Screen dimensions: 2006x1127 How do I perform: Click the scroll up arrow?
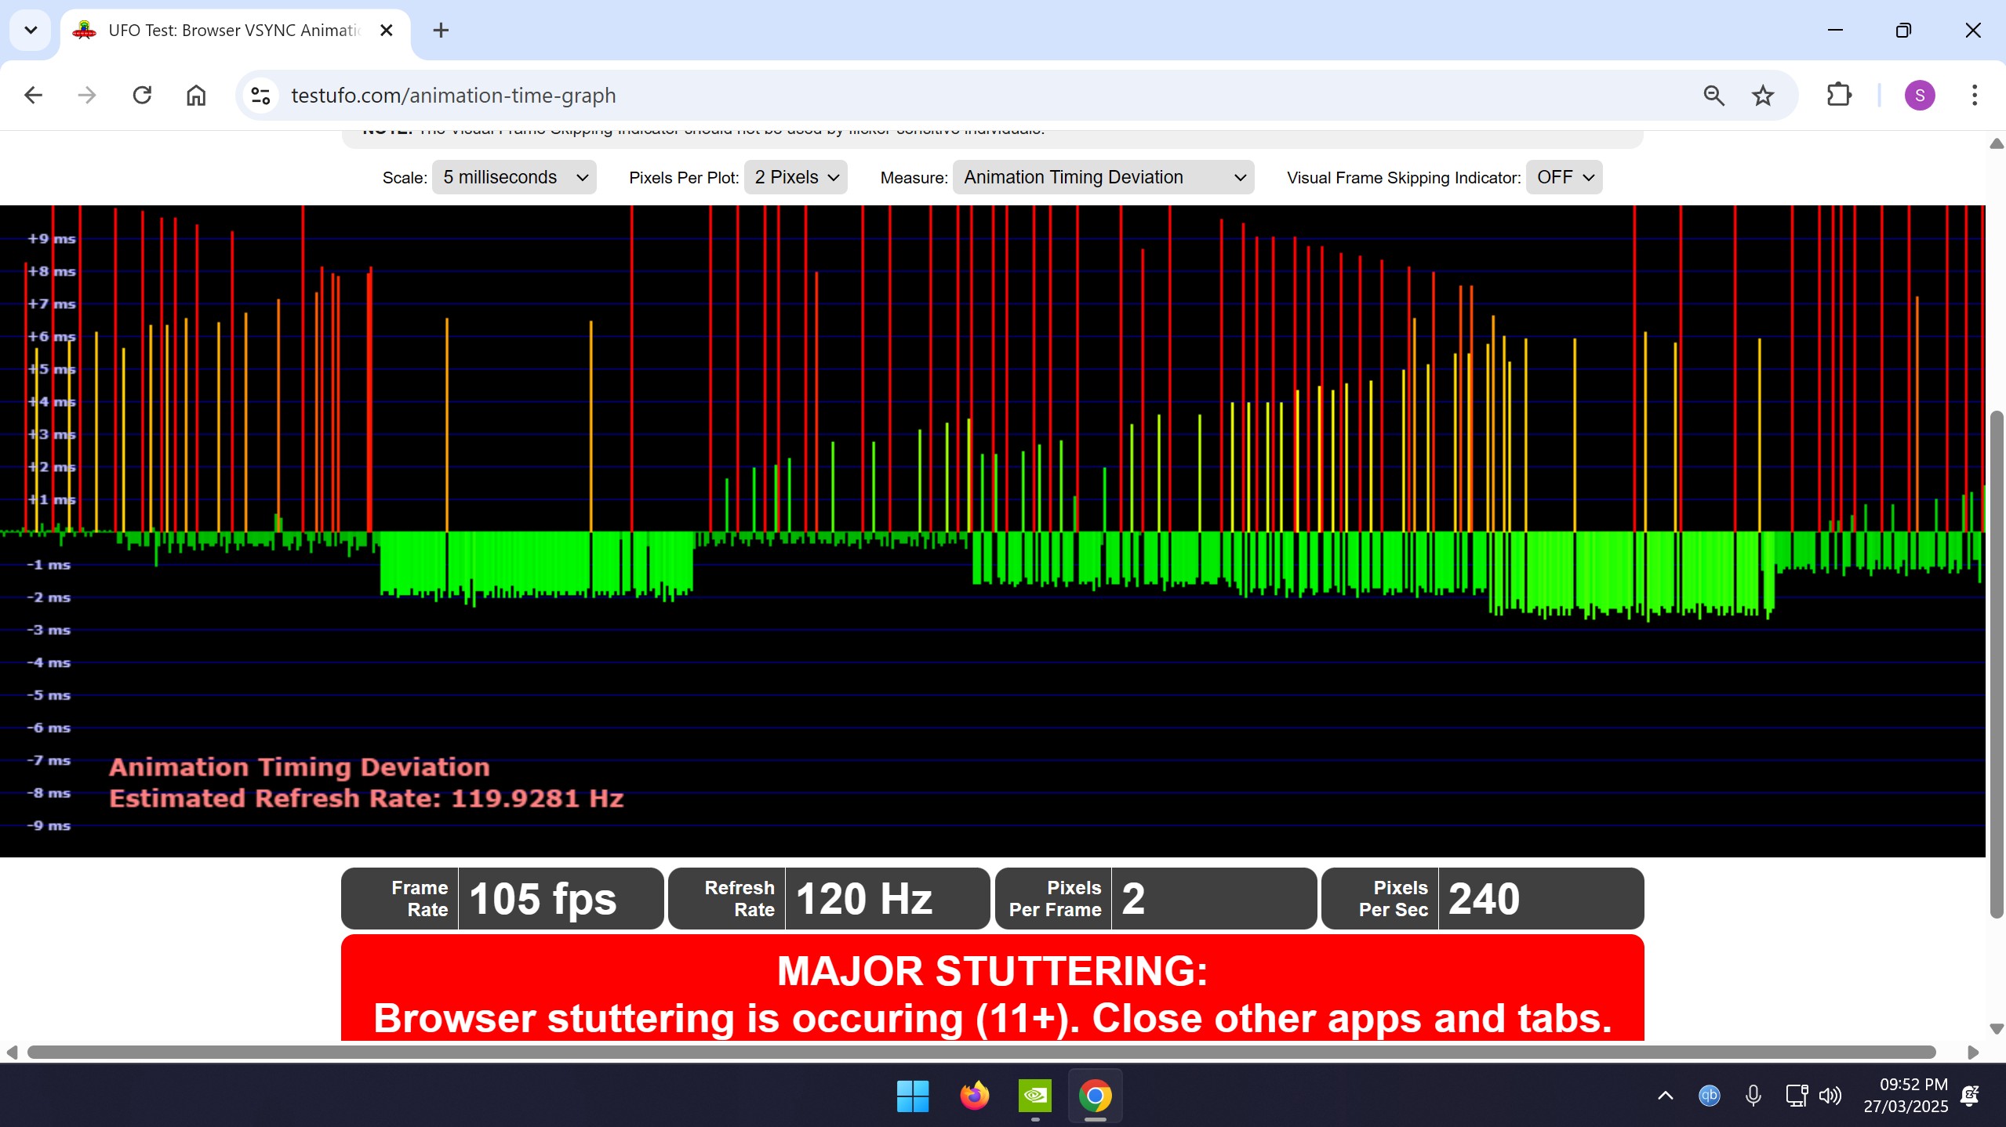1997,144
